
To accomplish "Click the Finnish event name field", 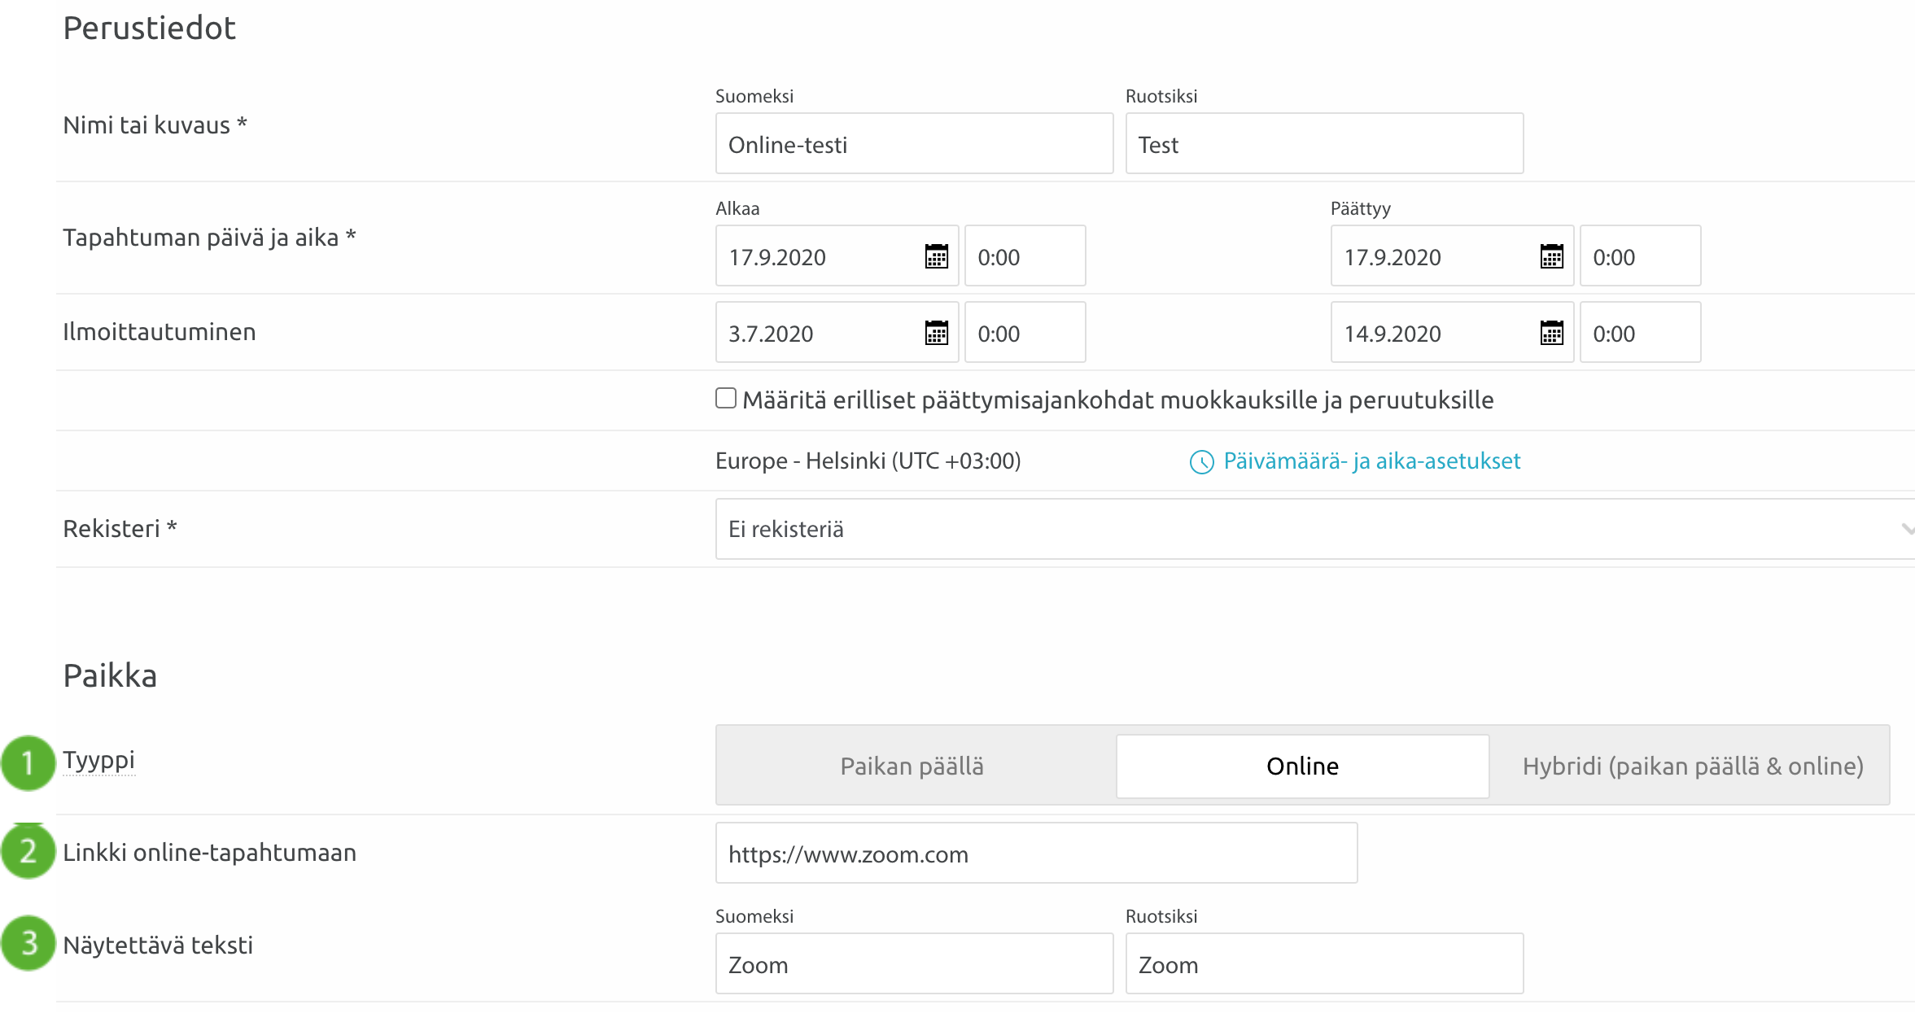I will 914,144.
